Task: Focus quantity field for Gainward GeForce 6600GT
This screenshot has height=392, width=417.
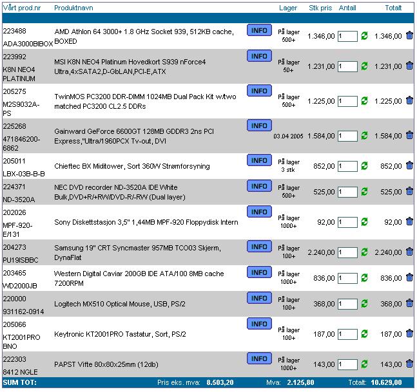Action: tap(347, 136)
